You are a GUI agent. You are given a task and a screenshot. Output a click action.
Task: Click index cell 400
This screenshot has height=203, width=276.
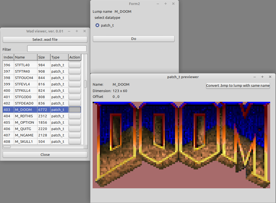(x=8, y=90)
